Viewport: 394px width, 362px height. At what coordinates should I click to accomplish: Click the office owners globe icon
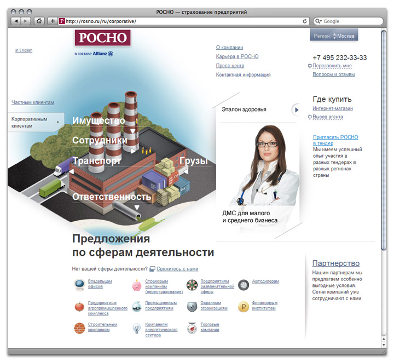(x=79, y=284)
